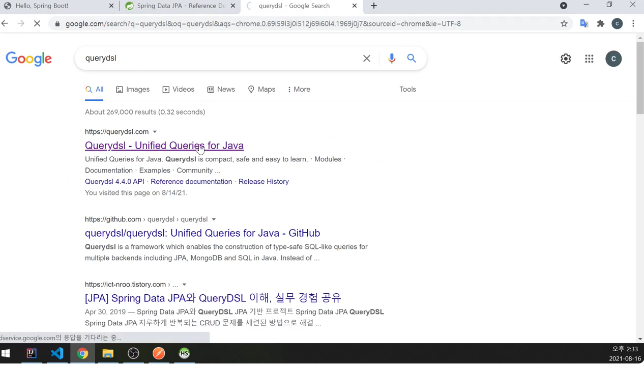This screenshot has width=644, height=365.
Task: Expand the More search categories menu
Action: (x=299, y=90)
